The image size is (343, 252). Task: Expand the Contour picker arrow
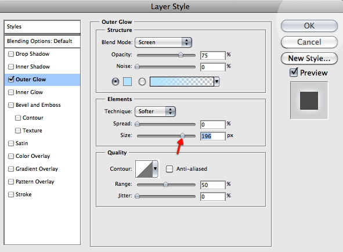(x=155, y=169)
